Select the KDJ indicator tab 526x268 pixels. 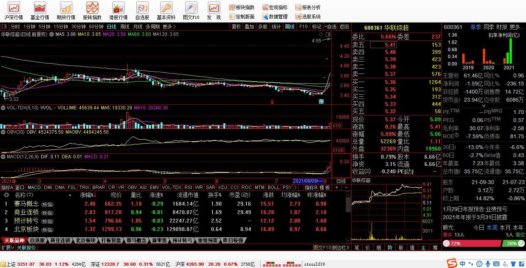click(x=223, y=188)
